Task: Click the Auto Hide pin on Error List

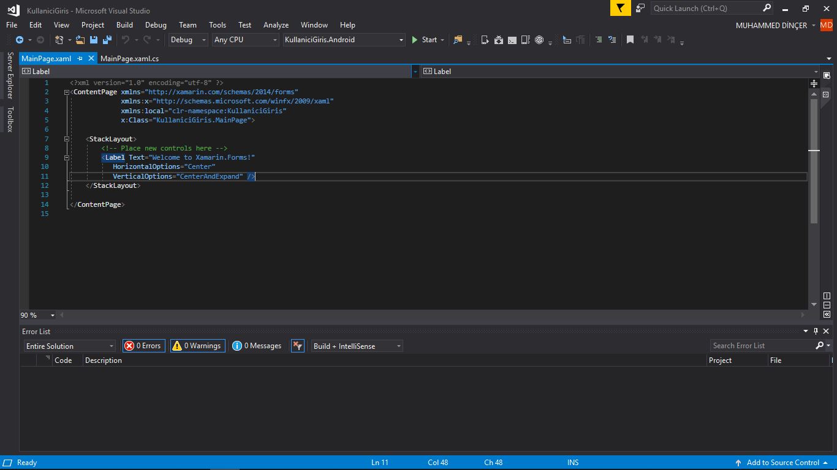Action: (x=816, y=331)
